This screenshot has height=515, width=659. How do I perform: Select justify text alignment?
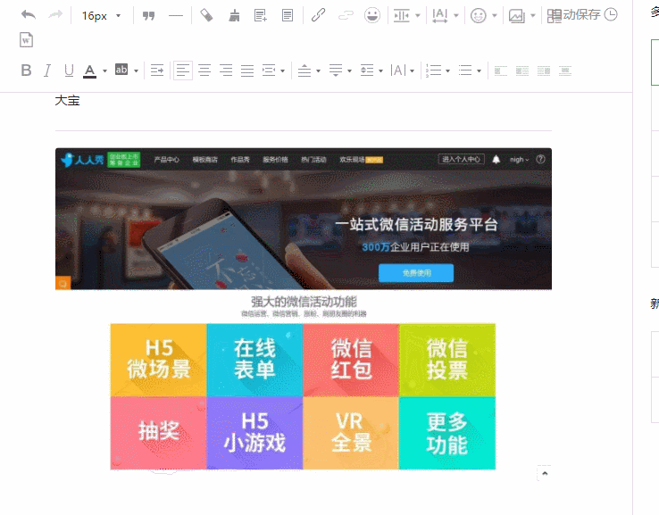coord(247,71)
